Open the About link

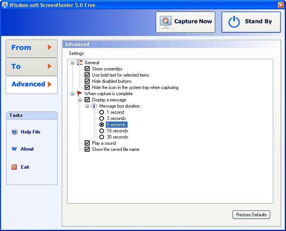pyautogui.click(x=27, y=149)
